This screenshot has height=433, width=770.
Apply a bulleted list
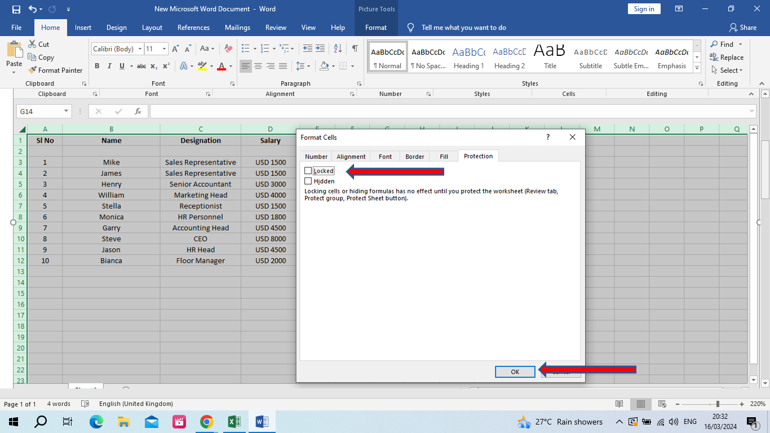click(x=245, y=49)
